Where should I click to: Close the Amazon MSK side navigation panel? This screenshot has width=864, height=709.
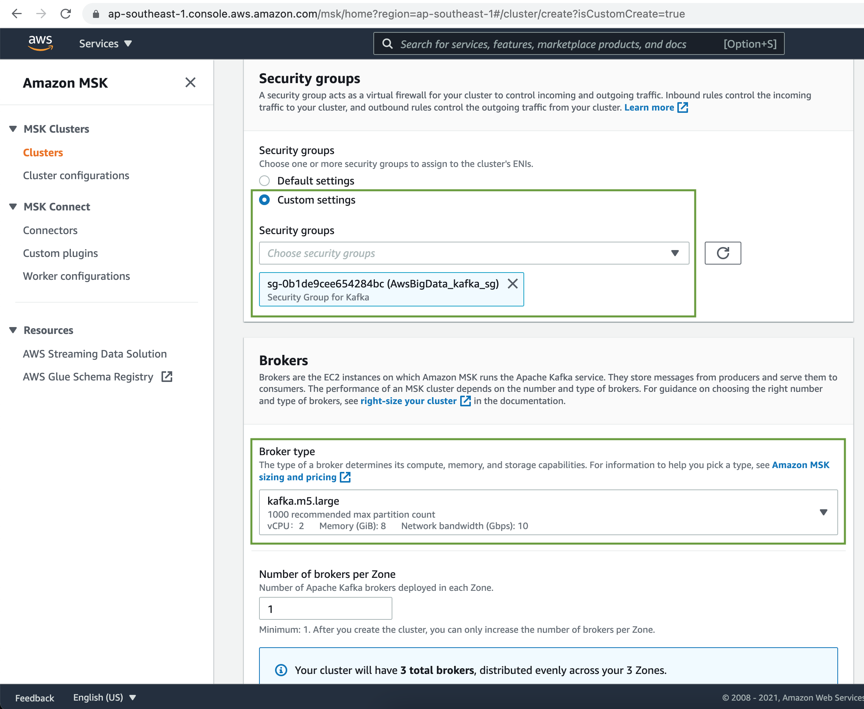[190, 82]
